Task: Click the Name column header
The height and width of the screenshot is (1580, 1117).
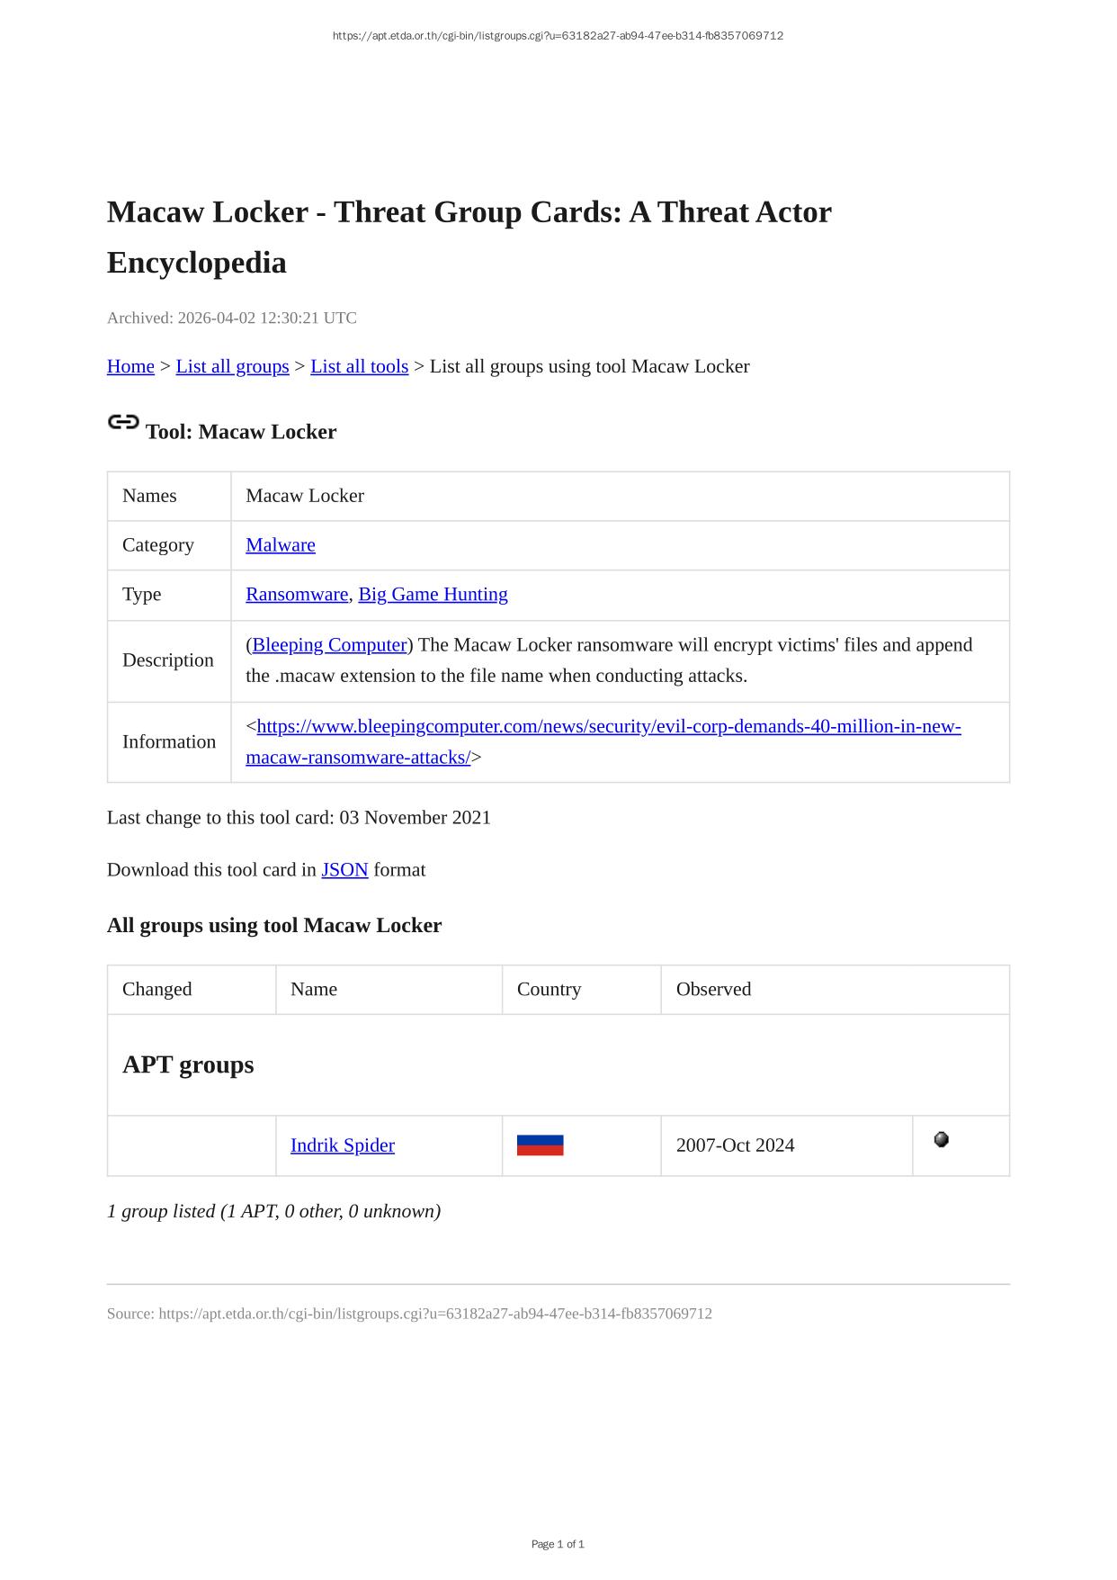Action: pyautogui.click(x=314, y=990)
